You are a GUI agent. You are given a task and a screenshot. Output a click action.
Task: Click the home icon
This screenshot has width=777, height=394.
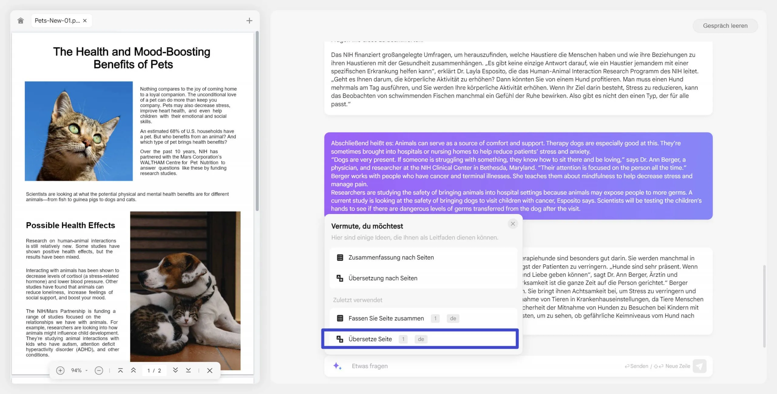[x=20, y=21]
